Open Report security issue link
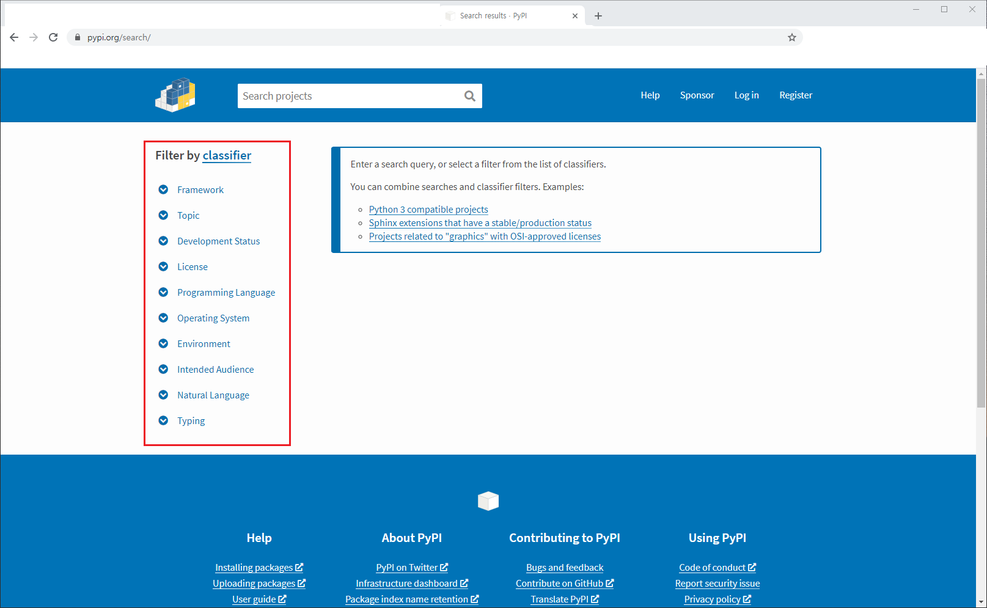This screenshot has width=987, height=608. [717, 584]
